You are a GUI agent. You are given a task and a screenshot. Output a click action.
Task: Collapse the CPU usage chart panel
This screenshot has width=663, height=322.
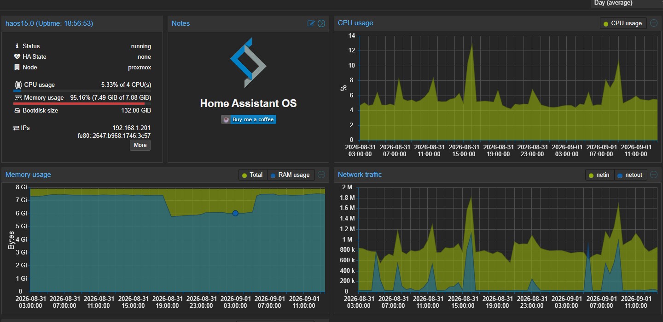pyautogui.click(x=654, y=23)
